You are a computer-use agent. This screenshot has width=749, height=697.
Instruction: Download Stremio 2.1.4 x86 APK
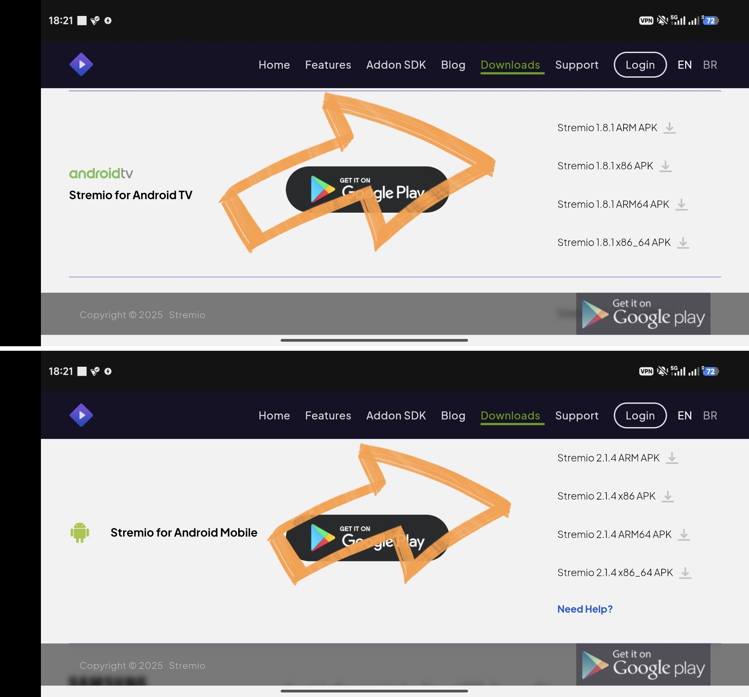pyautogui.click(x=615, y=496)
